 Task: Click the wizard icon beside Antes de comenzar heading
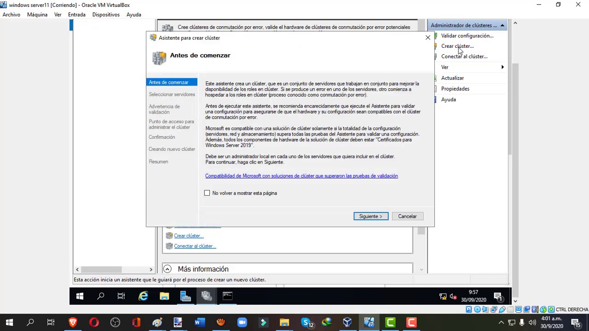tap(159, 58)
